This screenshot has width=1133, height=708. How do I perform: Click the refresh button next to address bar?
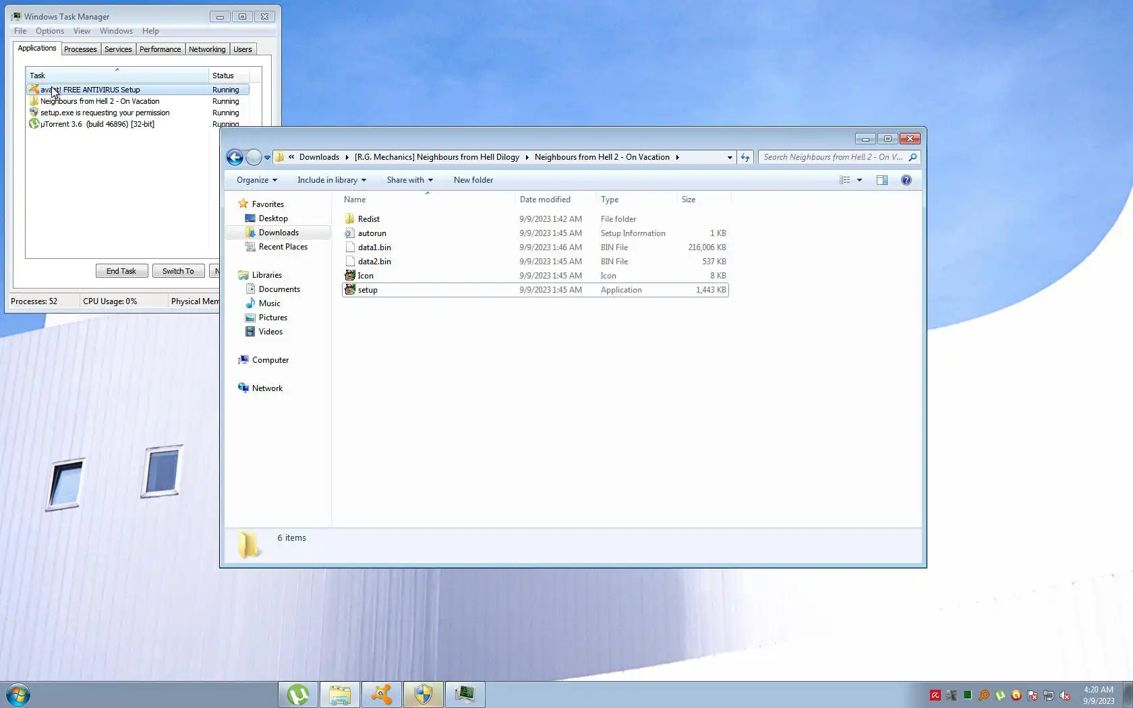[745, 157]
